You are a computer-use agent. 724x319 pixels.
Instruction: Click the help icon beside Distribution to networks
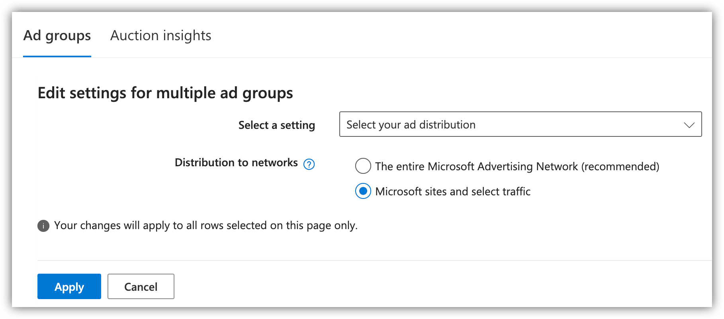pyautogui.click(x=309, y=164)
